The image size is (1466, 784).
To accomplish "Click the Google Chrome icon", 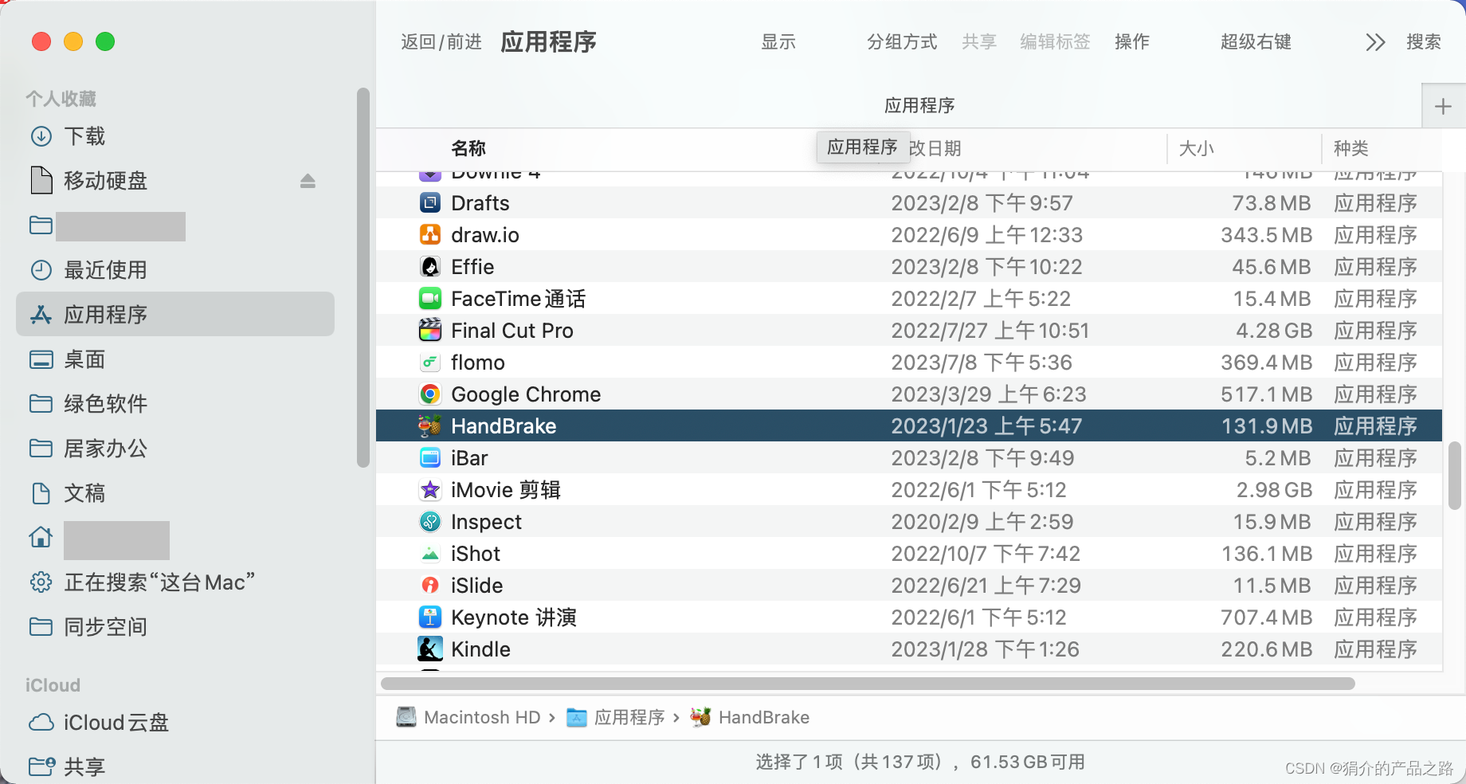I will (x=430, y=394).
